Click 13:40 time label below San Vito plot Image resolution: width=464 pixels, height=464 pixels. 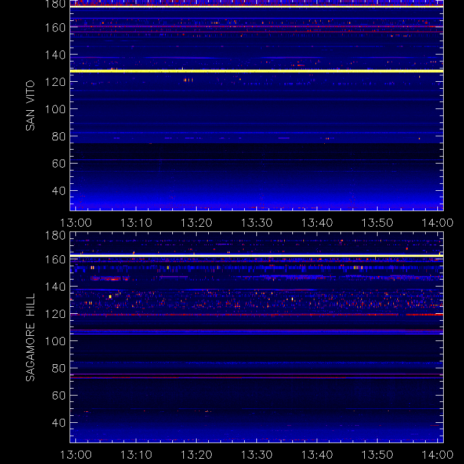pos(317,223)
